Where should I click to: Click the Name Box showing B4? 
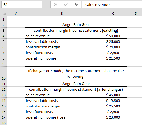(22, 4)
